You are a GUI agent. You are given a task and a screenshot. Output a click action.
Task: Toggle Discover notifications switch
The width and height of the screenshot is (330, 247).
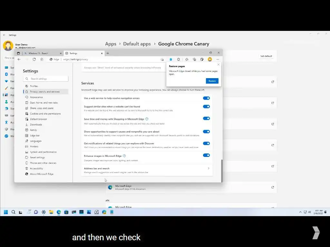(206, 143)
